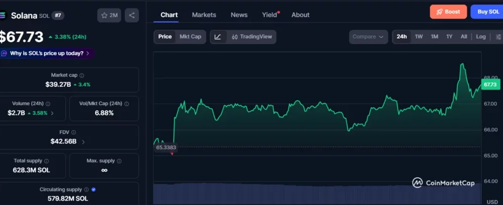Screen dimensions: 503x205
Task: Click the 65.3383 opening price marker
Action: pos(166,147)
